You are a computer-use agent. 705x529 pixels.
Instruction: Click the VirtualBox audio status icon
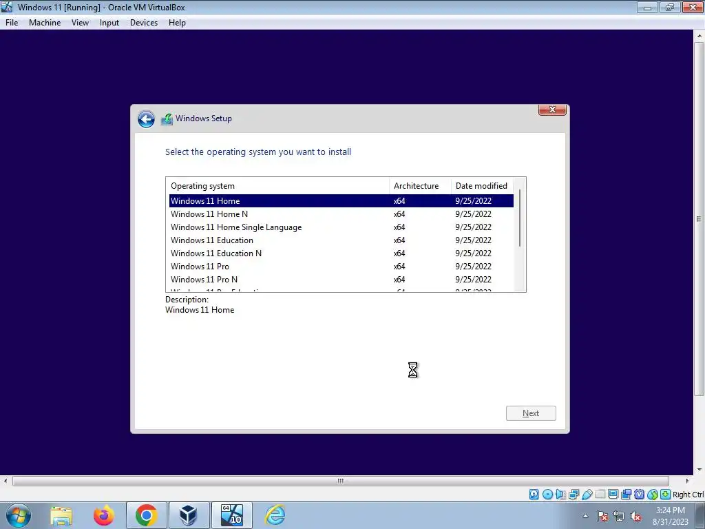point(560,495)
